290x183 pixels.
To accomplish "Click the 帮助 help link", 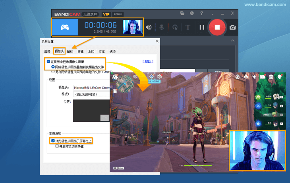I will pos(148,62).
